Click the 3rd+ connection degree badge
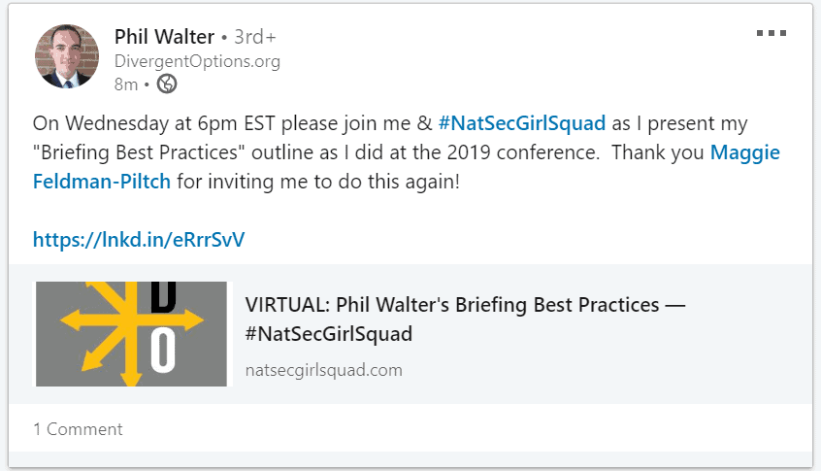The image size is (821, 471). pos(254,37)
